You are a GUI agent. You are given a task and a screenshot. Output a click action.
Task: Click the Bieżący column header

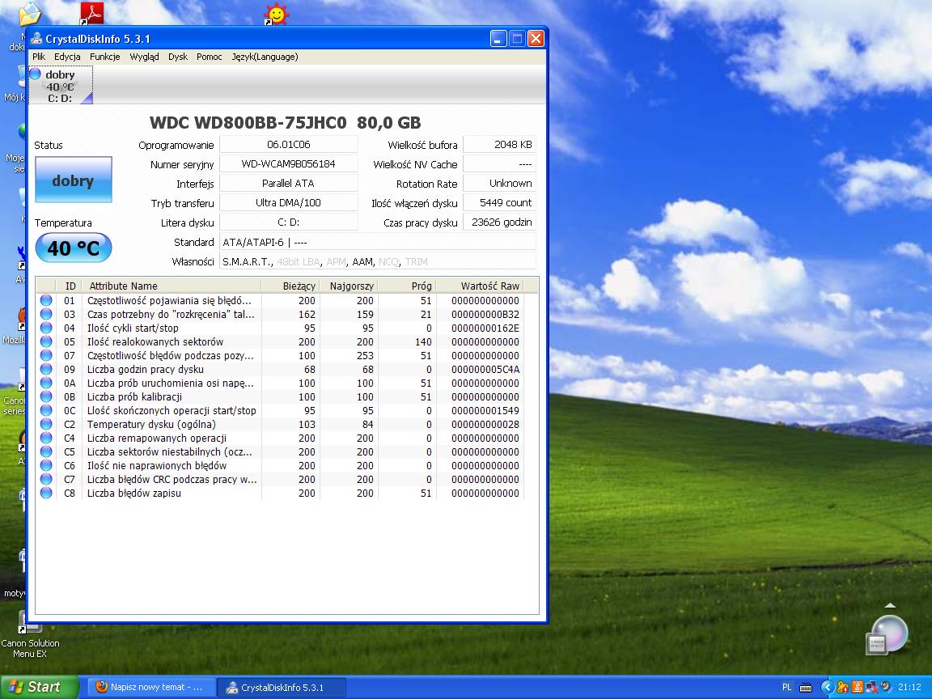coord(290,286)
